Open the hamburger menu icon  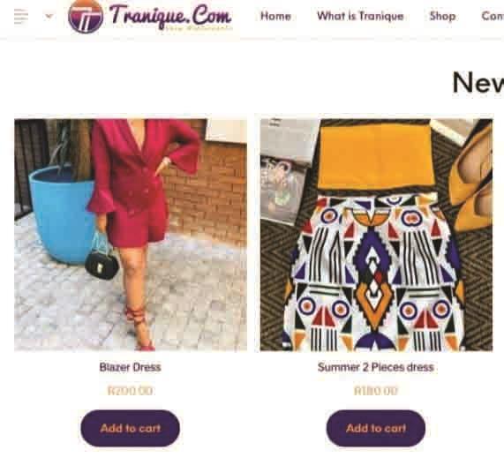21,16
